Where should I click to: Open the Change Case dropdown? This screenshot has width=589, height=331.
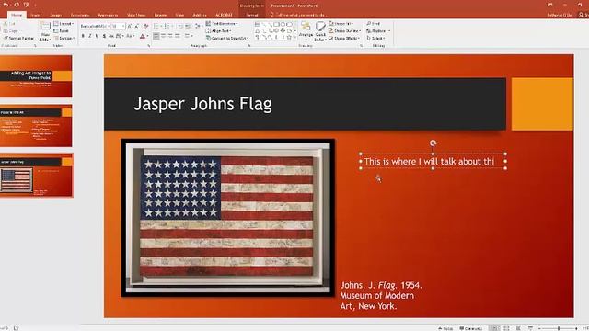(x=130, y=36)
